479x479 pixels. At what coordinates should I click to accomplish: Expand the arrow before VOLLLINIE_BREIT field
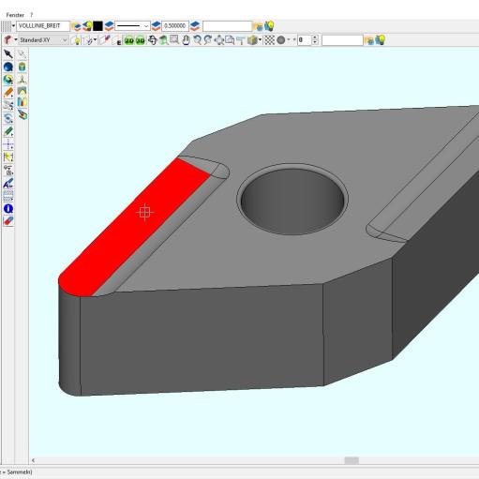point(13,26)
